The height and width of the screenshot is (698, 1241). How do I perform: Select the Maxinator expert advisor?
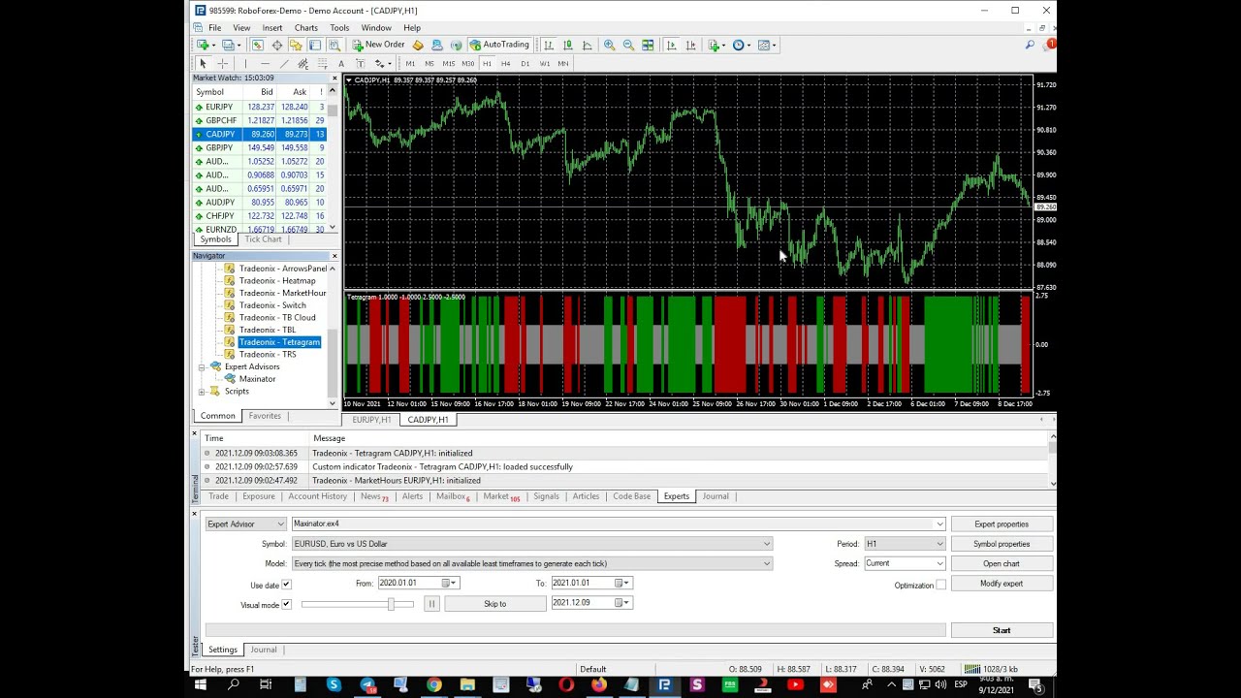coord(257,379)
